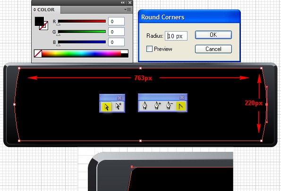
Task: Pick the None swatch on color spectrum
Action: [x=38, y=53]
